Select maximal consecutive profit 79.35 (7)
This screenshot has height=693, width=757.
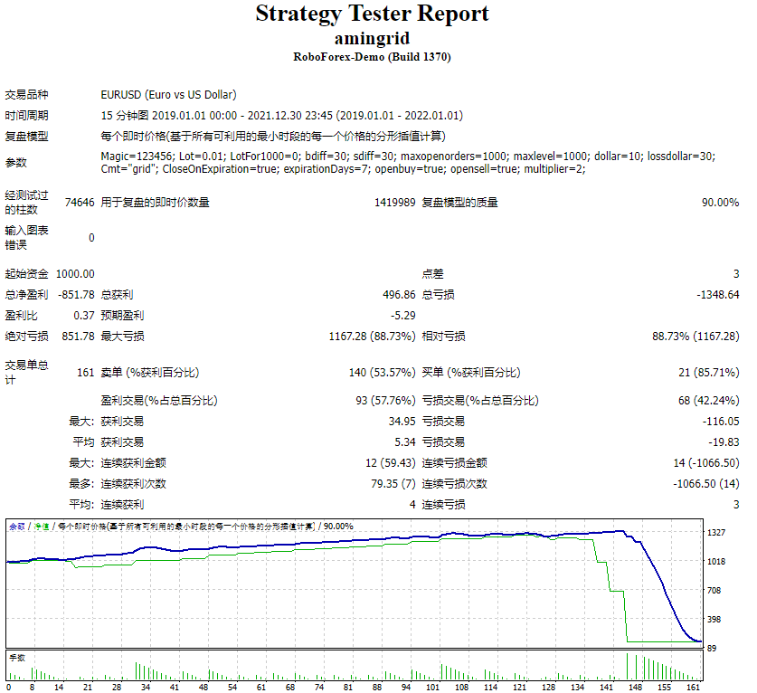tap(393, 483)
